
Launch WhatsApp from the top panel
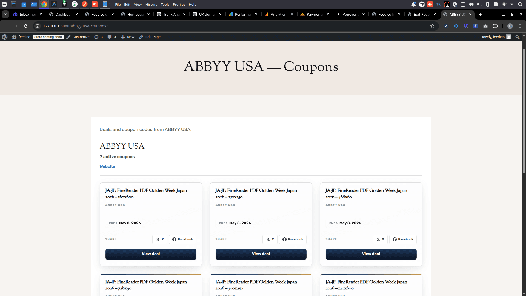(x=75, y=4)
